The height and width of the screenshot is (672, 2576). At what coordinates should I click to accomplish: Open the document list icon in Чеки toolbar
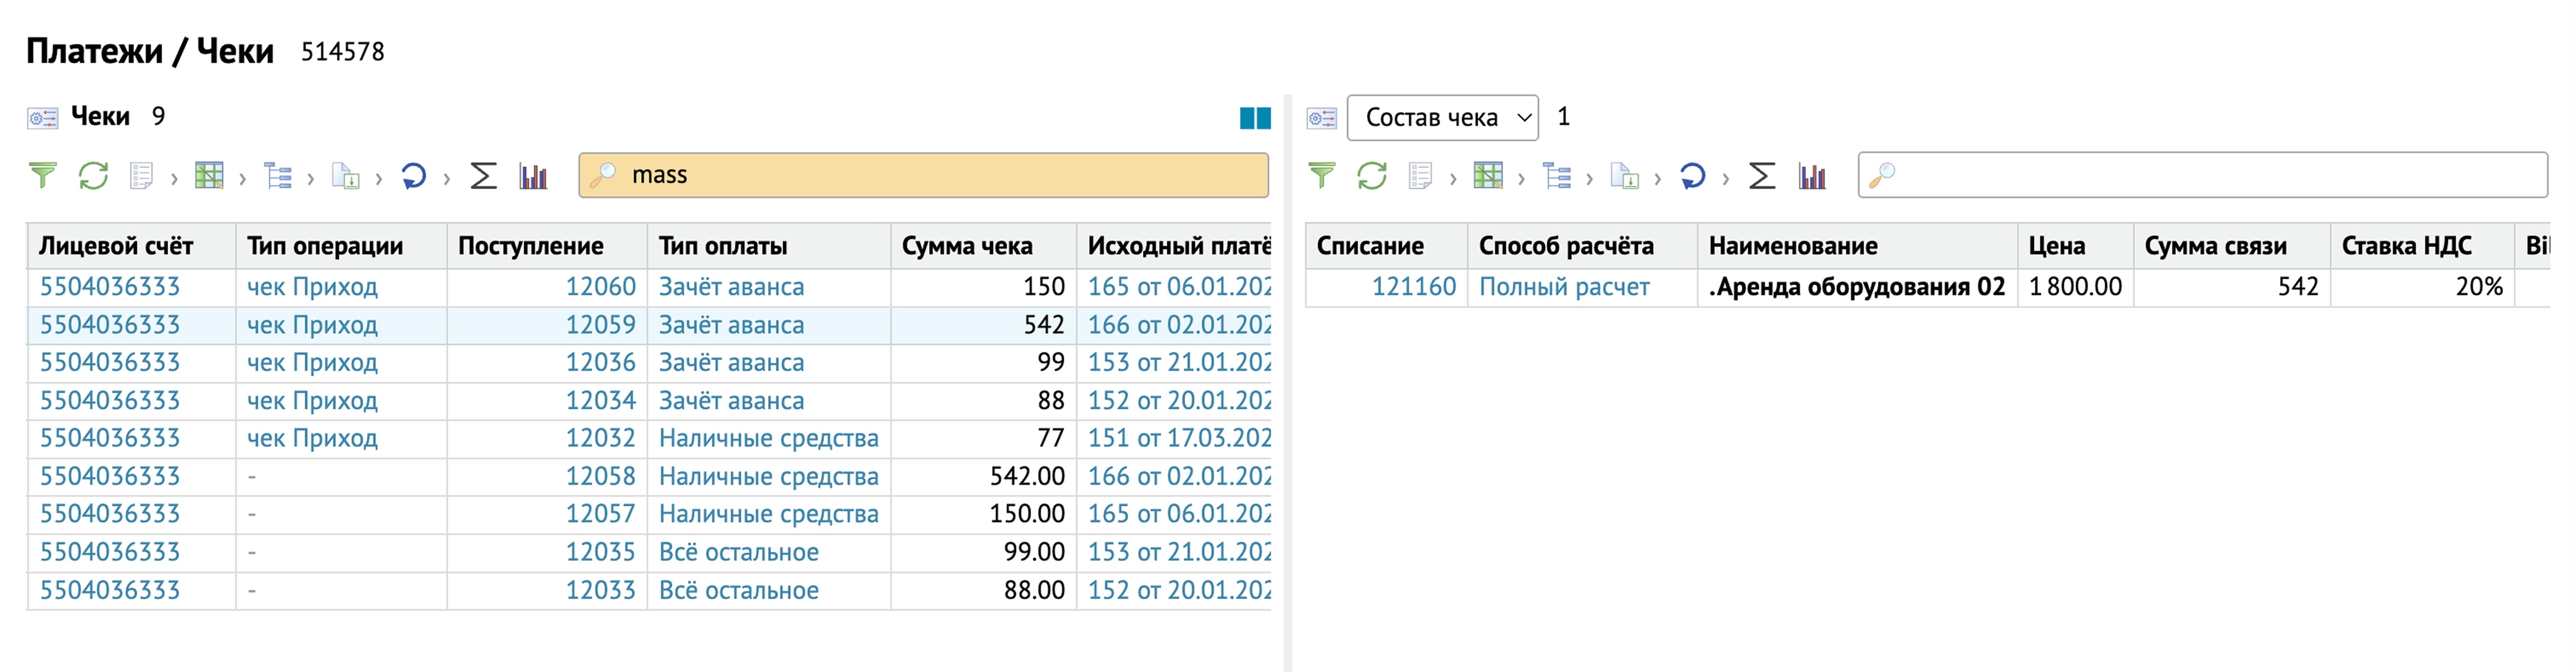(x=141, y=176)
